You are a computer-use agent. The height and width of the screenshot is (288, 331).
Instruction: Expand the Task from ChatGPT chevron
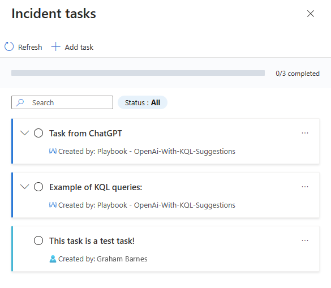tap(24, 133)
